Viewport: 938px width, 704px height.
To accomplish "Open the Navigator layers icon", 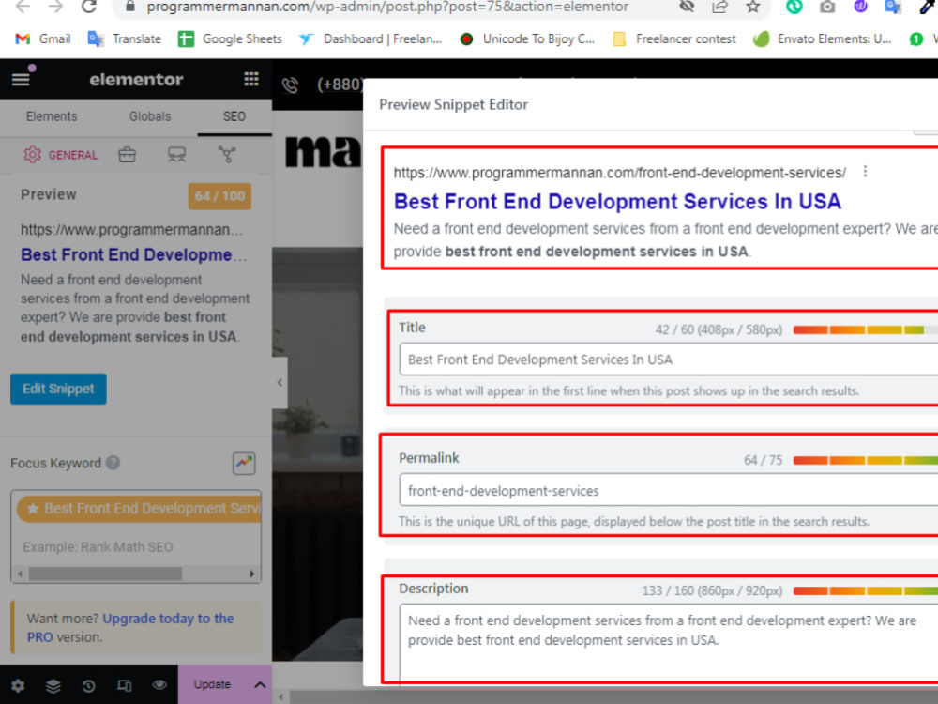I will click(53, 685).
